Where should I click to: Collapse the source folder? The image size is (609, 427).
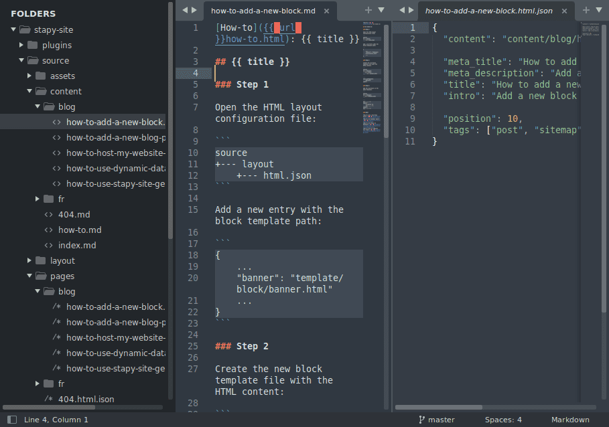(21, 60)
